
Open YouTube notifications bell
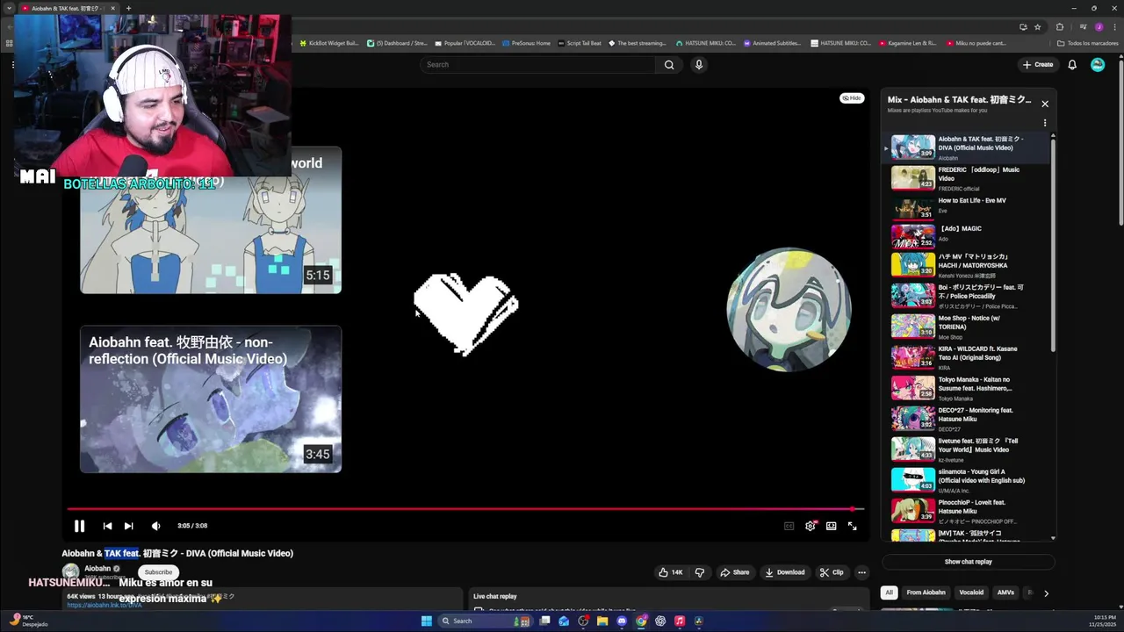tap(1072, 64)
